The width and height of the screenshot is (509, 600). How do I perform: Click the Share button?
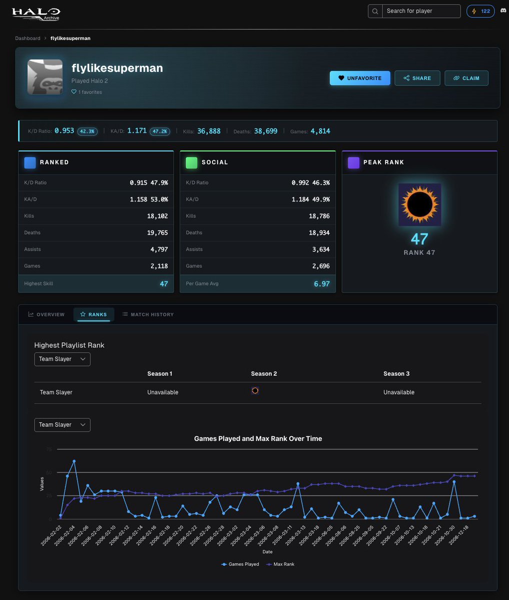[417, 78]
